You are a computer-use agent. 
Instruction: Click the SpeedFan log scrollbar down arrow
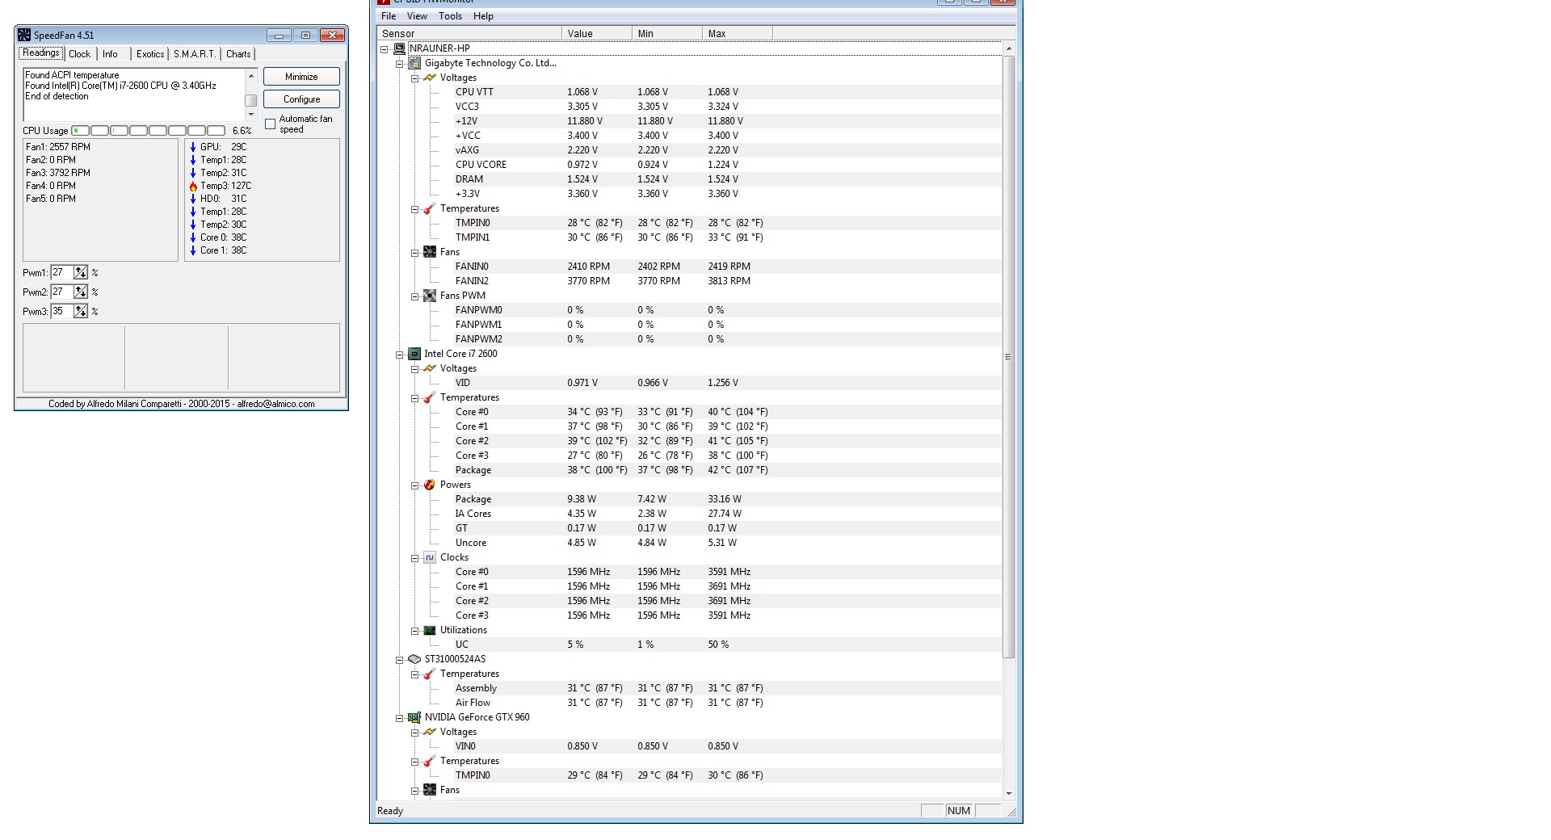tap(251, 114)
